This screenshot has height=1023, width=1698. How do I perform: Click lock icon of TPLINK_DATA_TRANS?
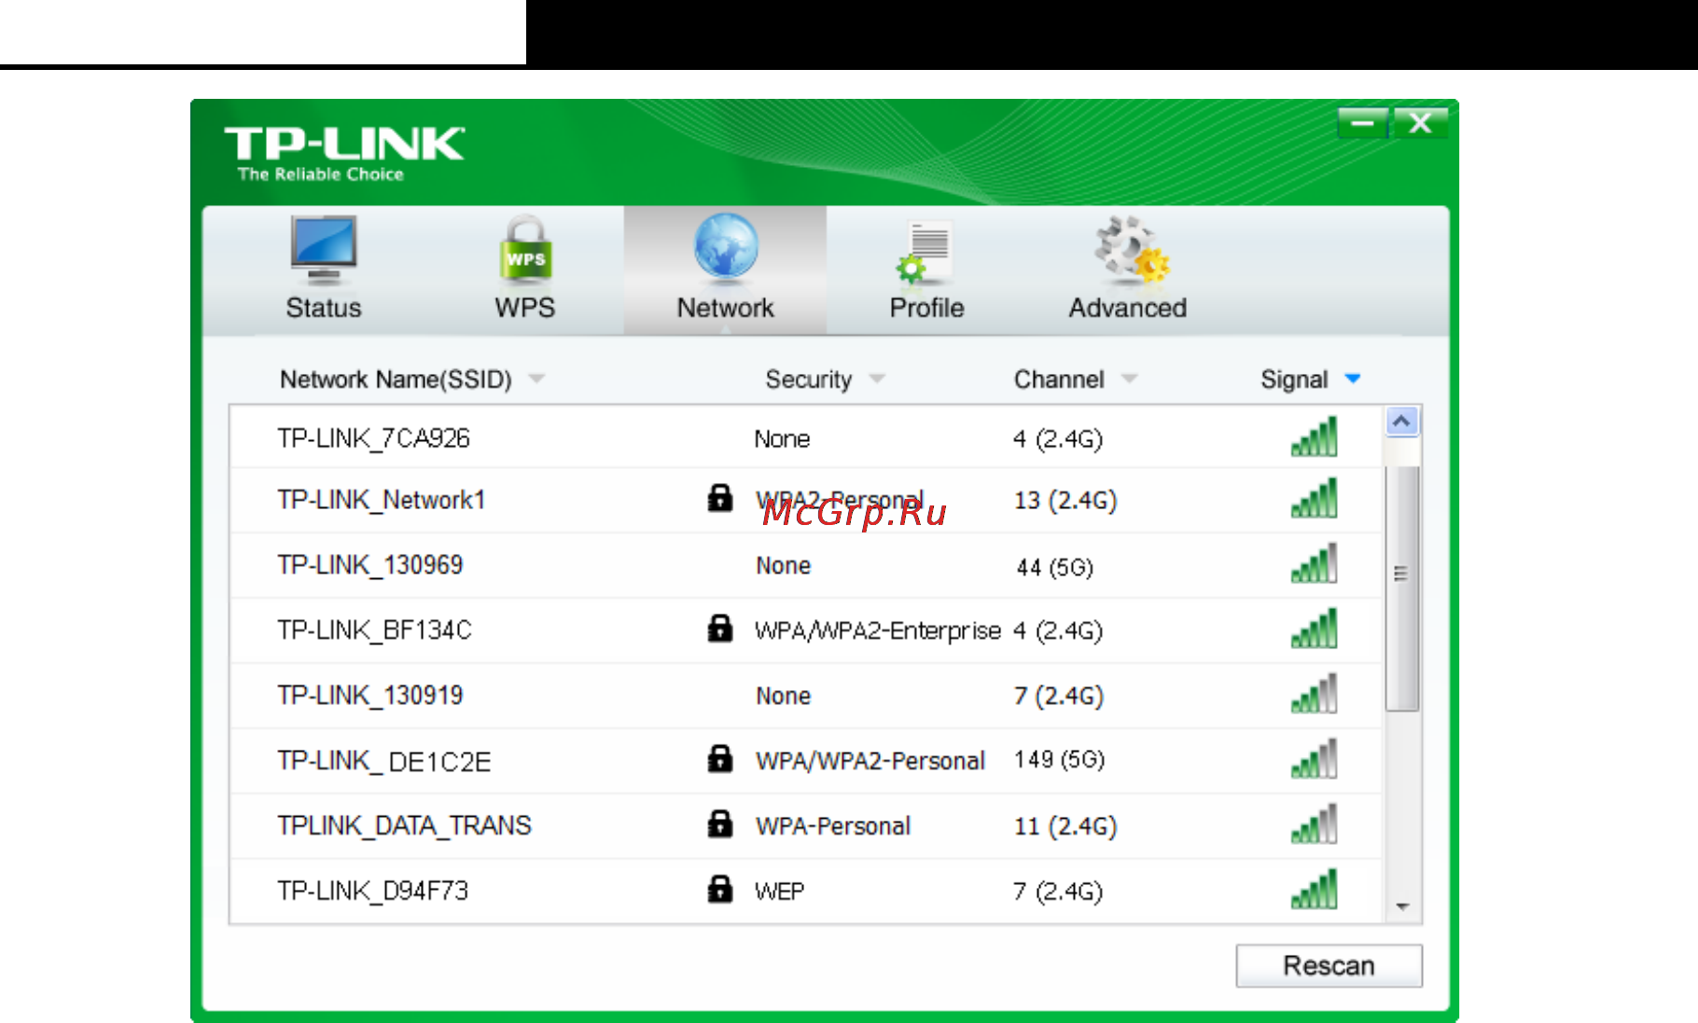click(719, 824)
